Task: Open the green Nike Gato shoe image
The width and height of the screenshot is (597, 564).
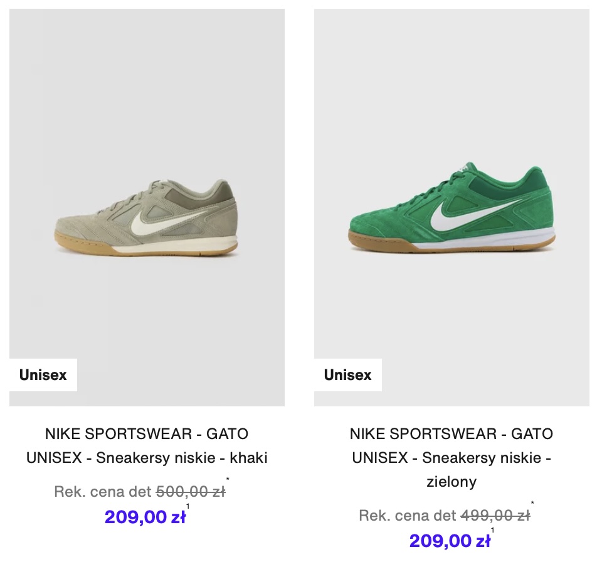Action: [452, 207]
